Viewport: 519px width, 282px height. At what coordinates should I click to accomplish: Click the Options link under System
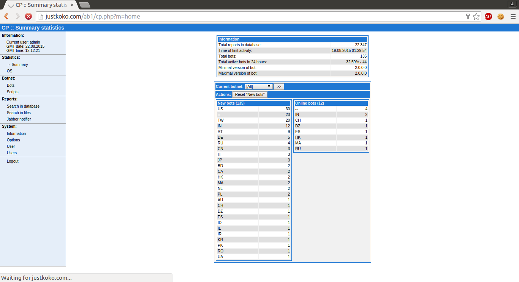[x=13, y=140]
